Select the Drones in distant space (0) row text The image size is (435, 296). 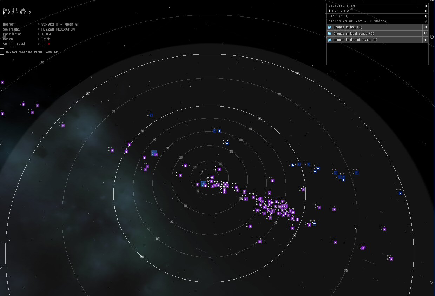[355, 40]
